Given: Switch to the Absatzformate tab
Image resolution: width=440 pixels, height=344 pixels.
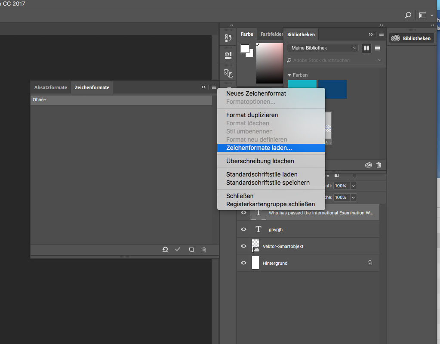Looking at the screenshot, I should click(50, 87).
